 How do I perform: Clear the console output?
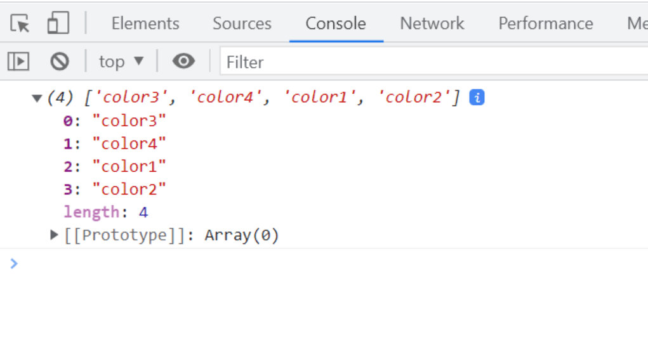click(x=60, y=61)
